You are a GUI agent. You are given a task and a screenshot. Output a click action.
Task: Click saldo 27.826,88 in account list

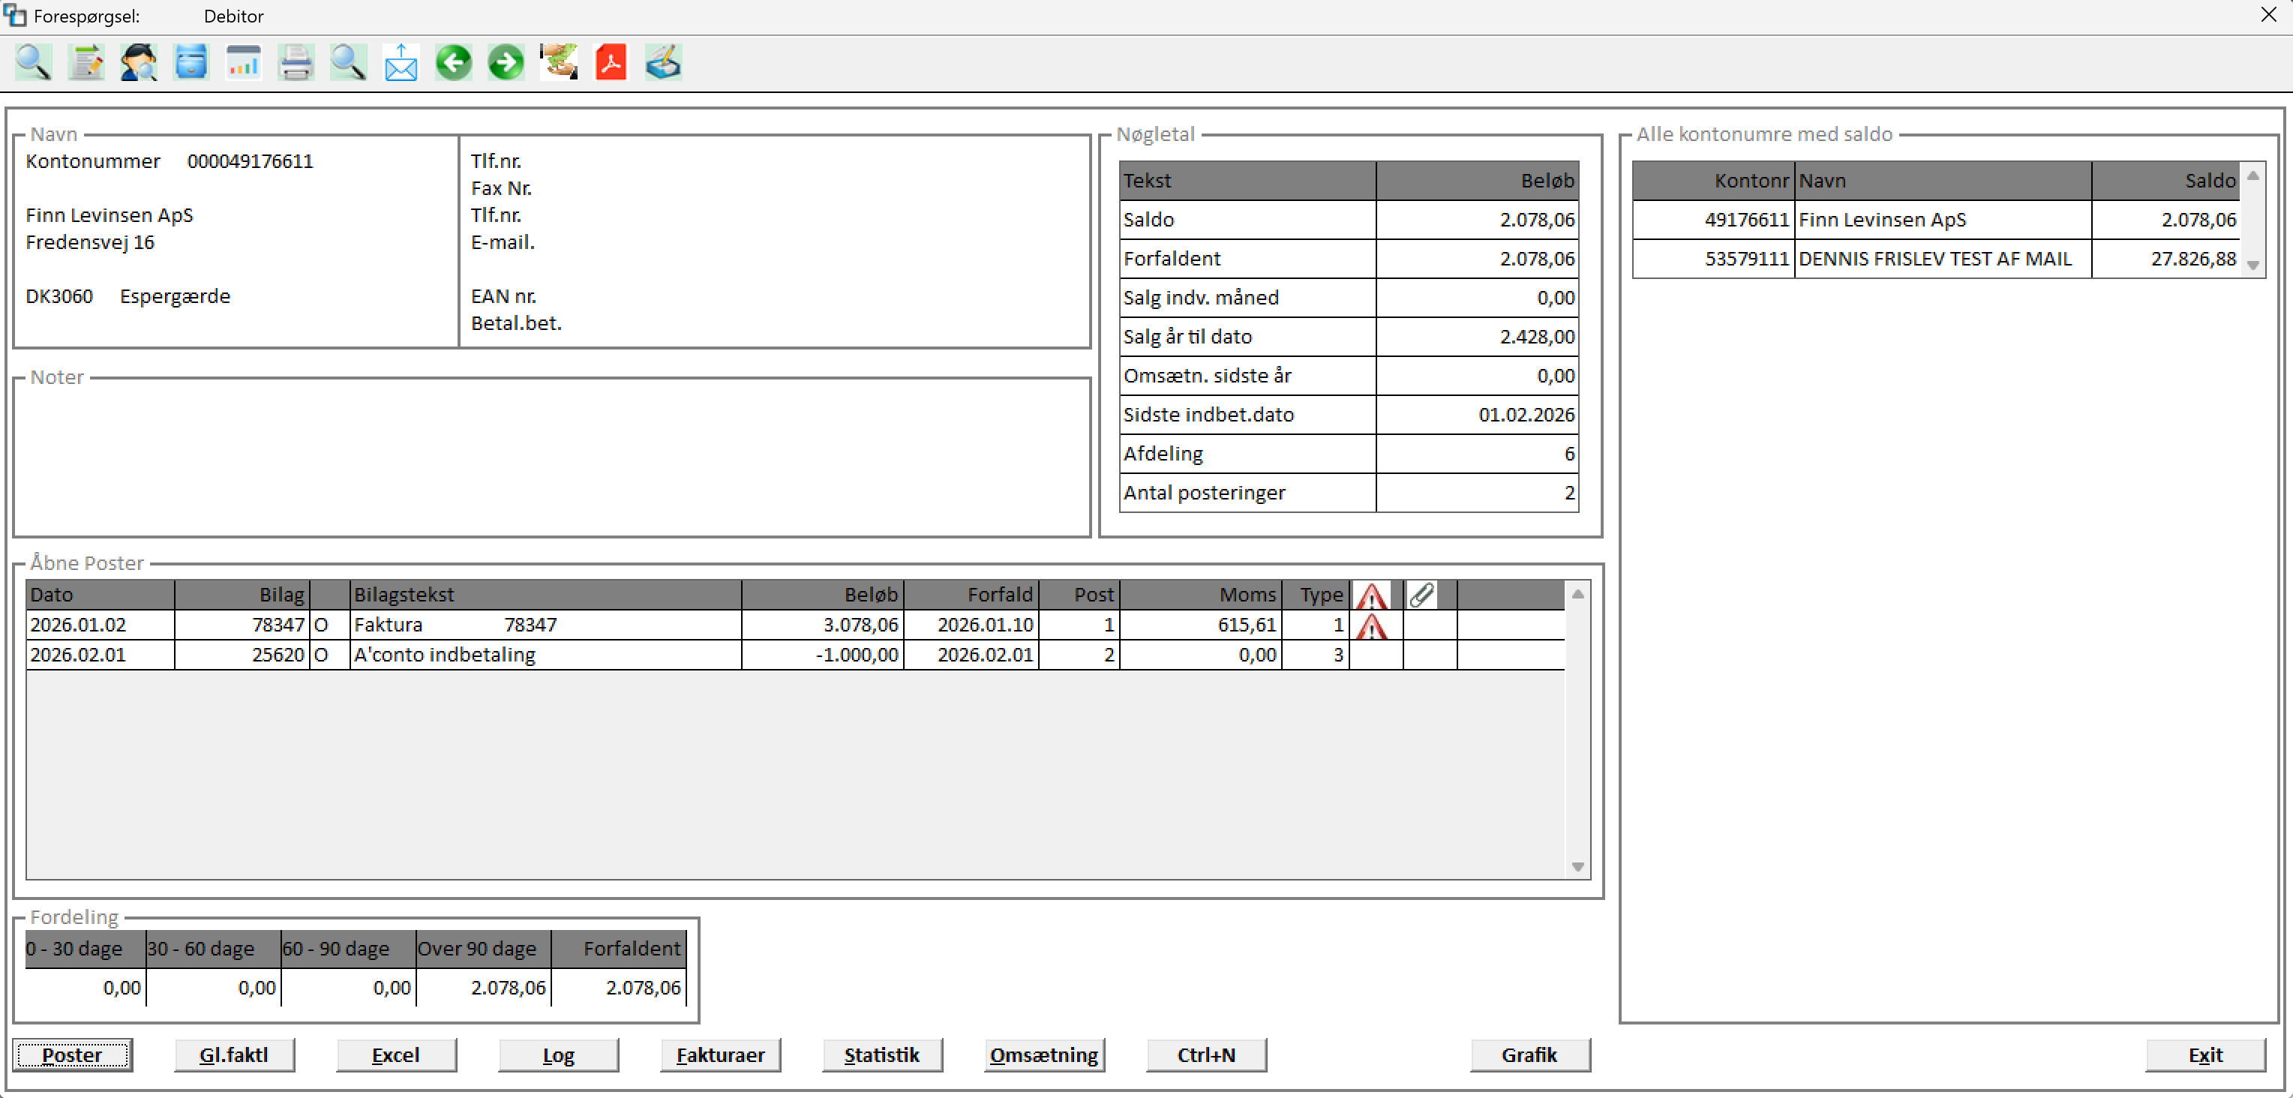2193,259
